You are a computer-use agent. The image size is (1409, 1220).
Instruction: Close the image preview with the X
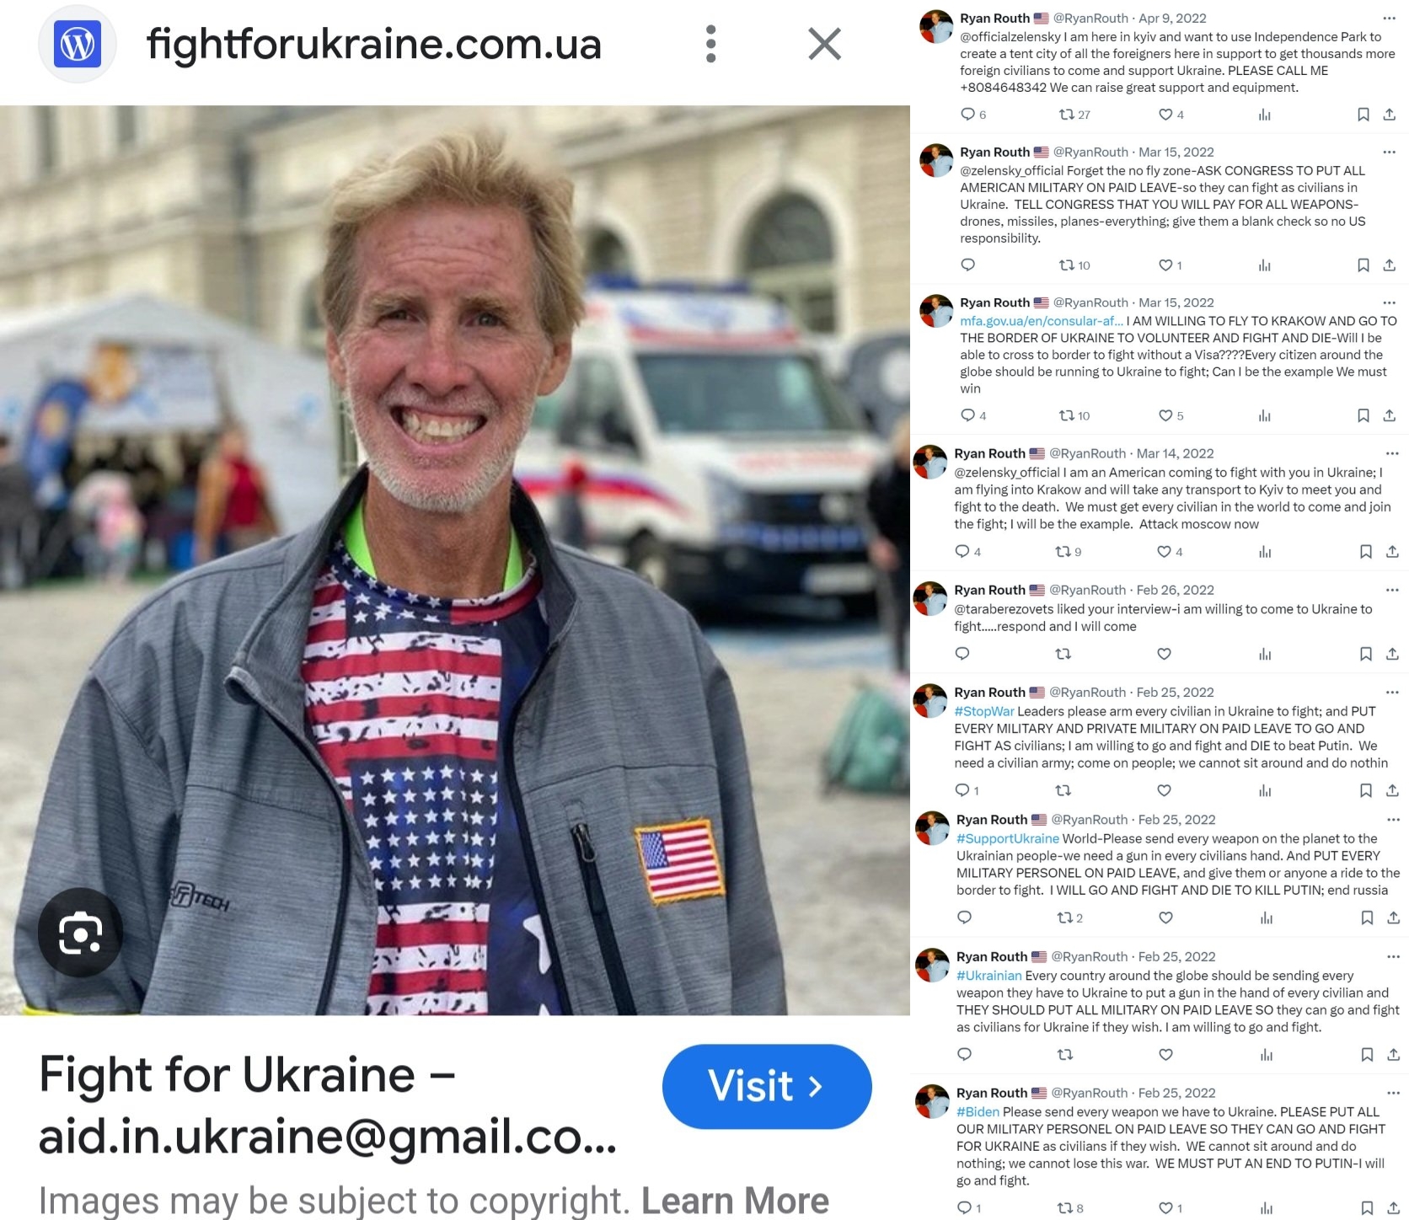[824, 44]
